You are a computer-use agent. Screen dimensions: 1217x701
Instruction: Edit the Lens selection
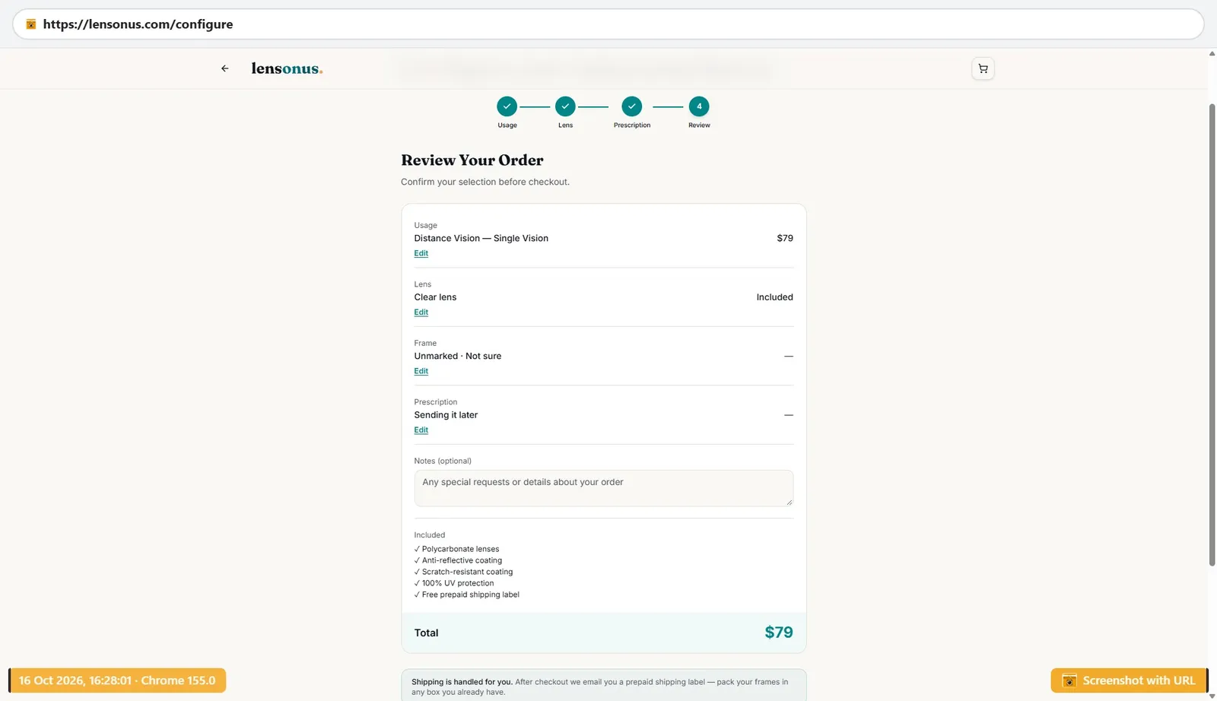tap(421, 312)
